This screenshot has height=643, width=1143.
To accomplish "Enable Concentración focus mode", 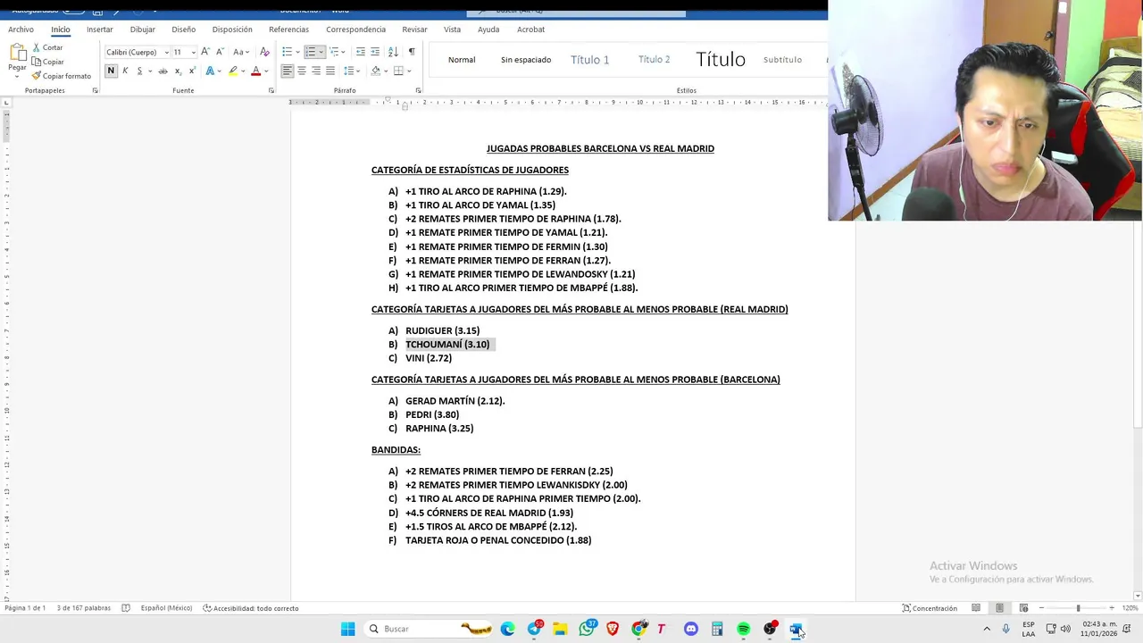I will (930, 608).
